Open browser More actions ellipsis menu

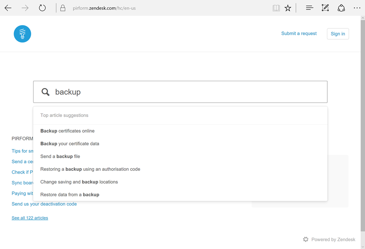(x=357, y=8)
